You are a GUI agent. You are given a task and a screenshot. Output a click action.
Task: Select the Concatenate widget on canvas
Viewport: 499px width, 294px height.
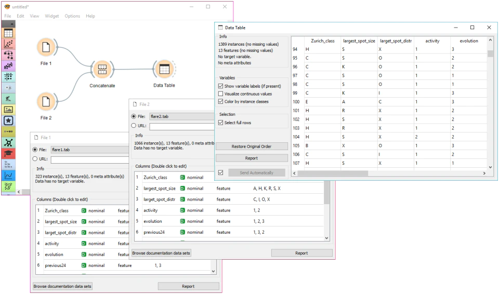pos(102,70)
